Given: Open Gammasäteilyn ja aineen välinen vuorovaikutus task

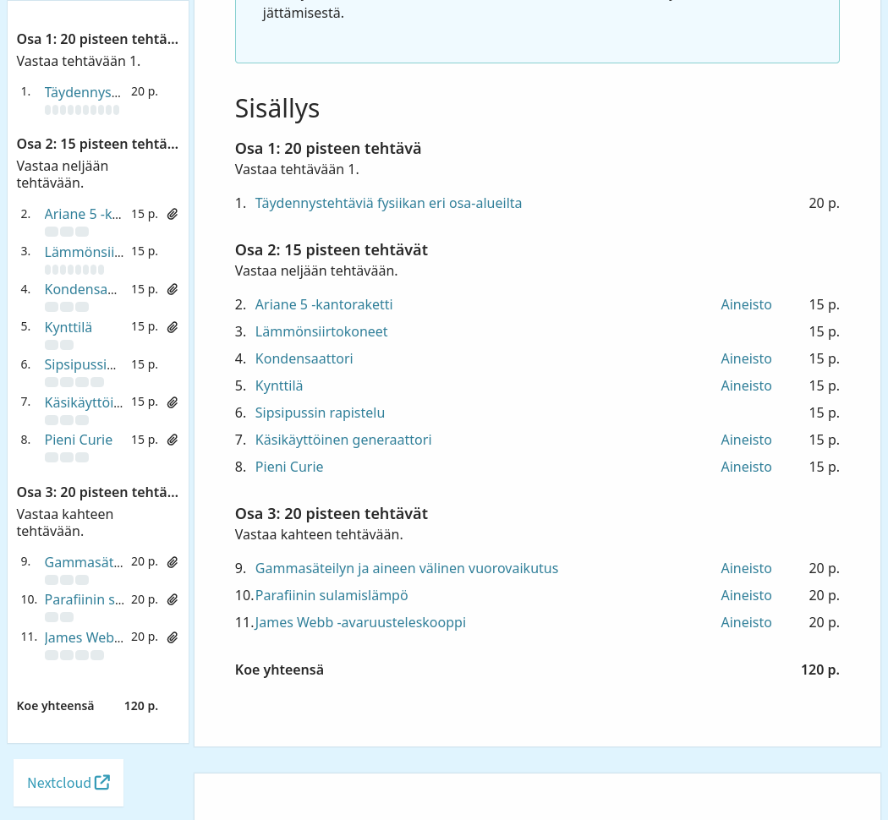Looking at the screenshot, I should click(x=407, y=568).
